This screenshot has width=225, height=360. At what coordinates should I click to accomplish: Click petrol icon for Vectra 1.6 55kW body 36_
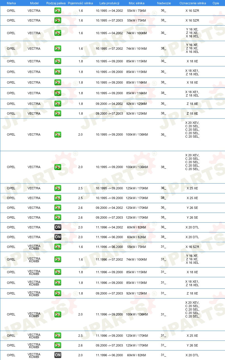point(58,11)
